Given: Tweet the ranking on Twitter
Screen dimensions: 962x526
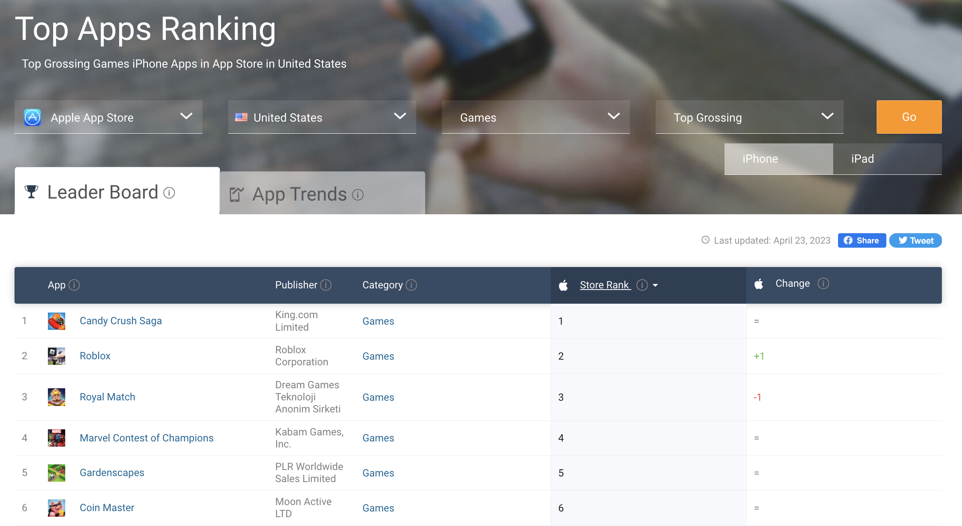Looking at the screenshot, I should [915, 240].
